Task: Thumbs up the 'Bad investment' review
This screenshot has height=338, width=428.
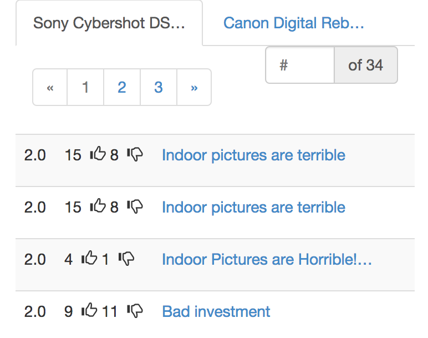Action: click(x=89, y=310)
